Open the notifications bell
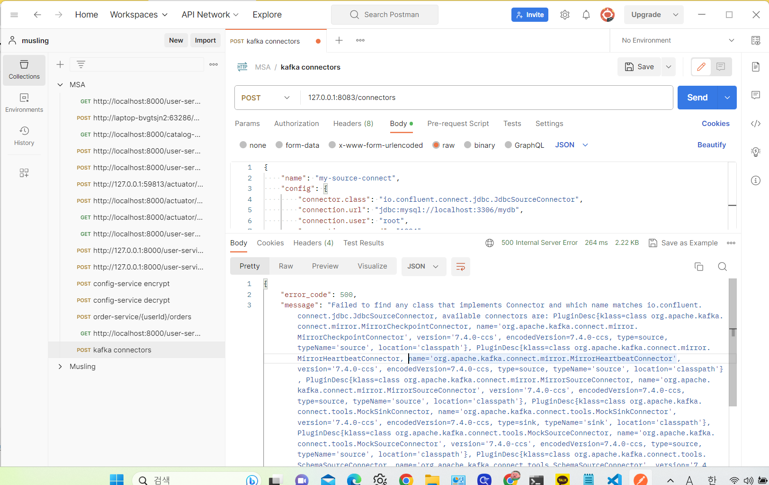 tap(586, 15)
